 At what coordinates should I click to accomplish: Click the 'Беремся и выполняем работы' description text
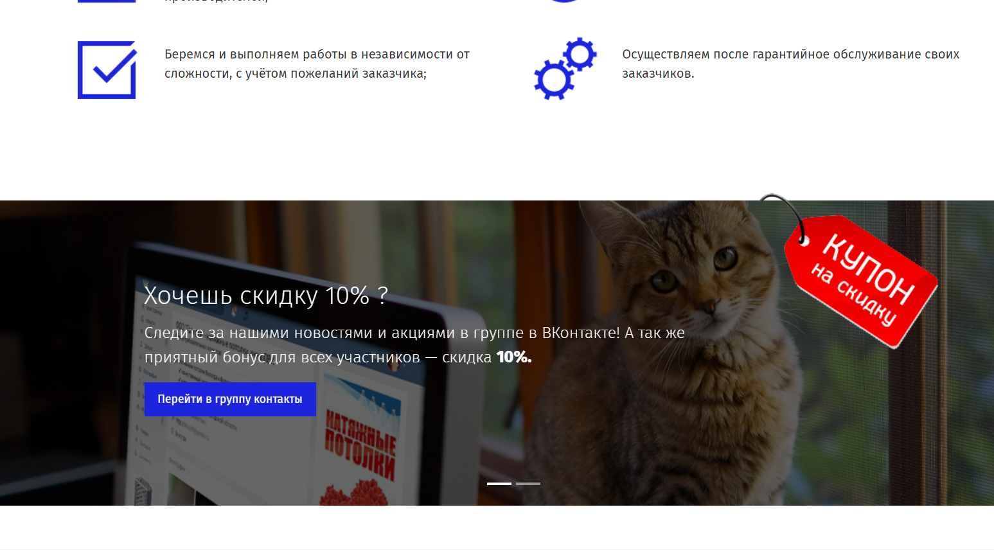pos(317,64)
